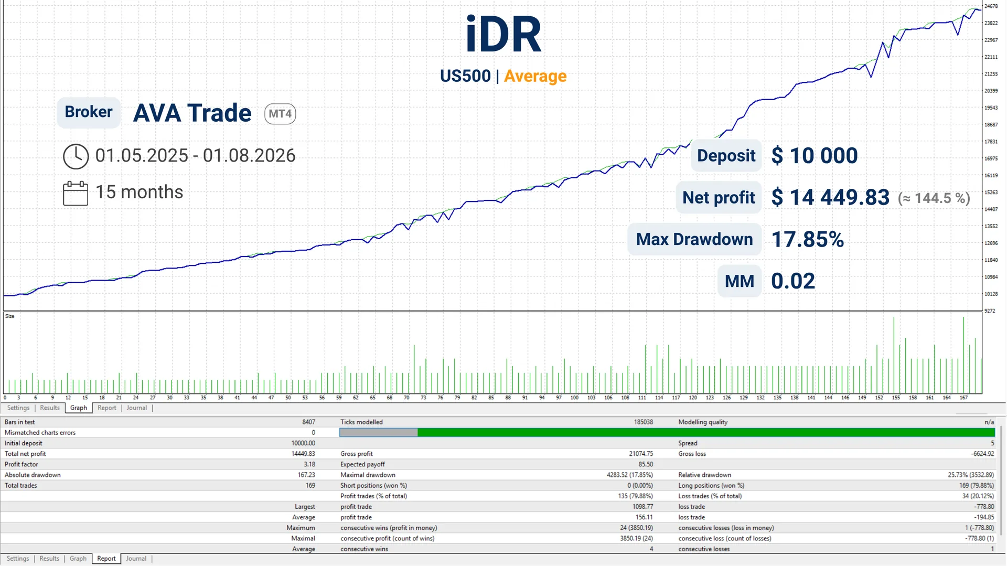Click the 'Bars in test' value 8407
This screenshot has width=1007, height=566.
[x=309, y=422]
